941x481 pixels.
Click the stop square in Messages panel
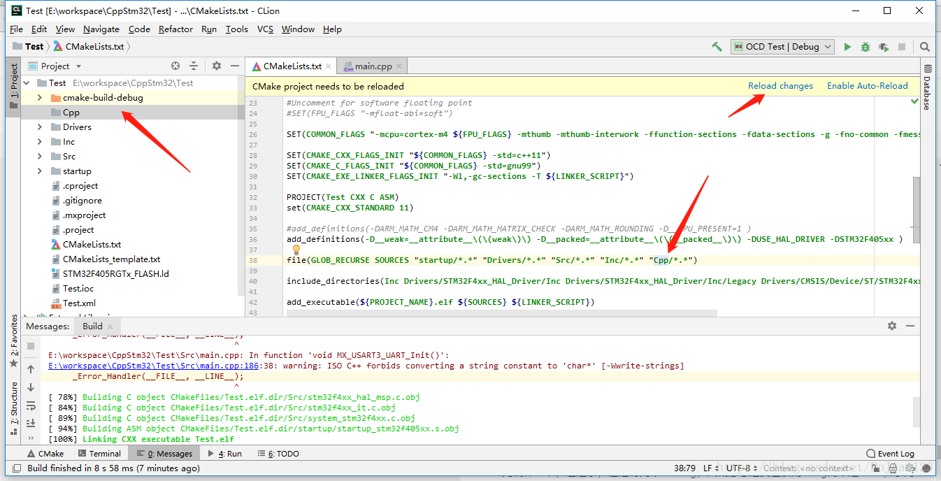[x=31, y=346]
